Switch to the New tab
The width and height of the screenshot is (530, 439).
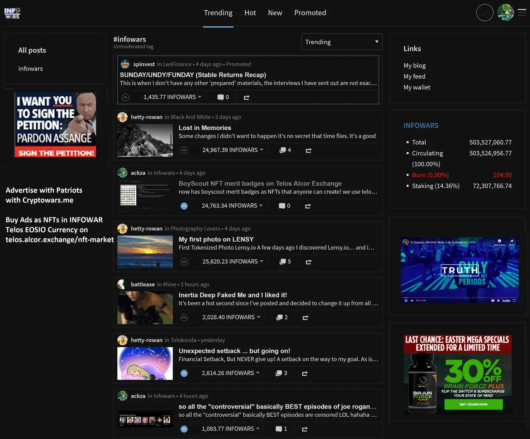(275, 13)
